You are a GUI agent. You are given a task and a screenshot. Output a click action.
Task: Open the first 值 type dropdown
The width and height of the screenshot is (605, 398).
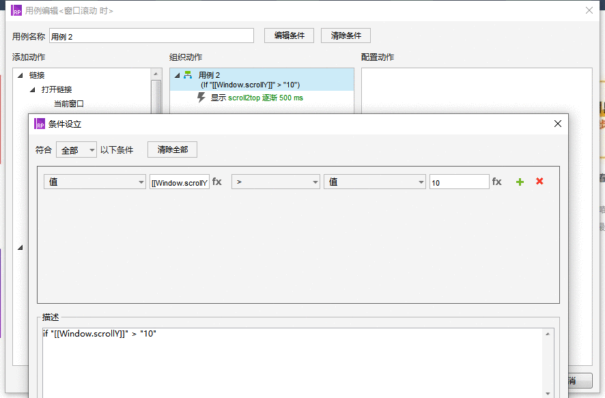click(94, 182)
